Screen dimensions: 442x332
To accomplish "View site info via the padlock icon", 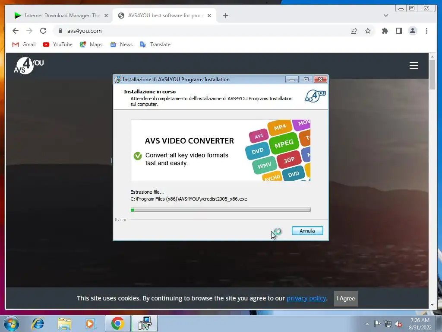I will pyautogui.click(x=60, y=31).
